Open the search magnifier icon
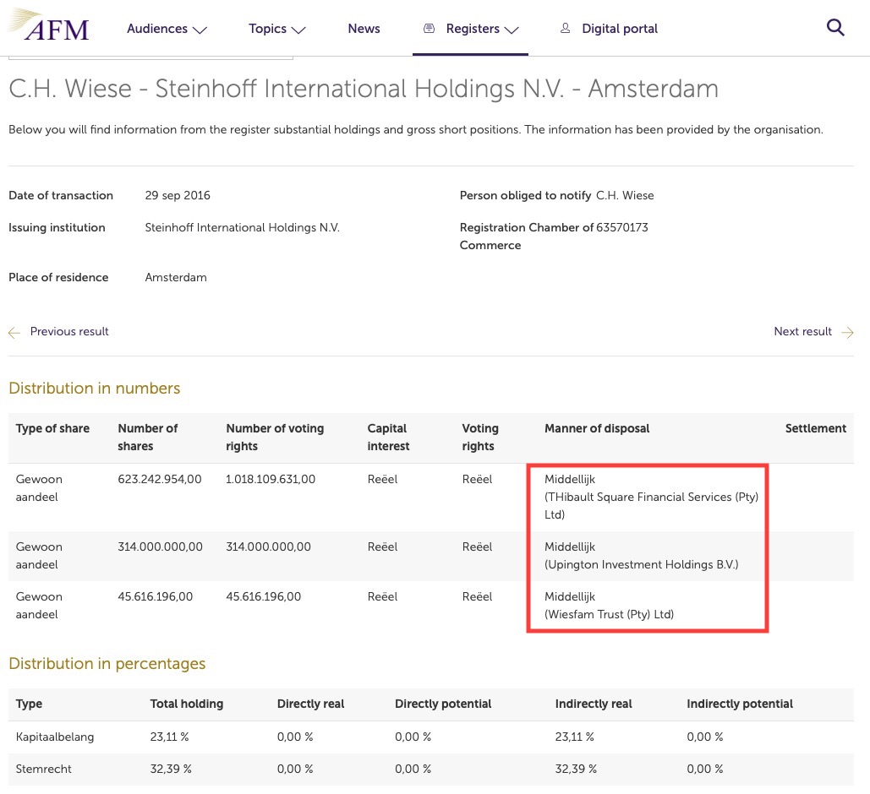 (835, 28)
